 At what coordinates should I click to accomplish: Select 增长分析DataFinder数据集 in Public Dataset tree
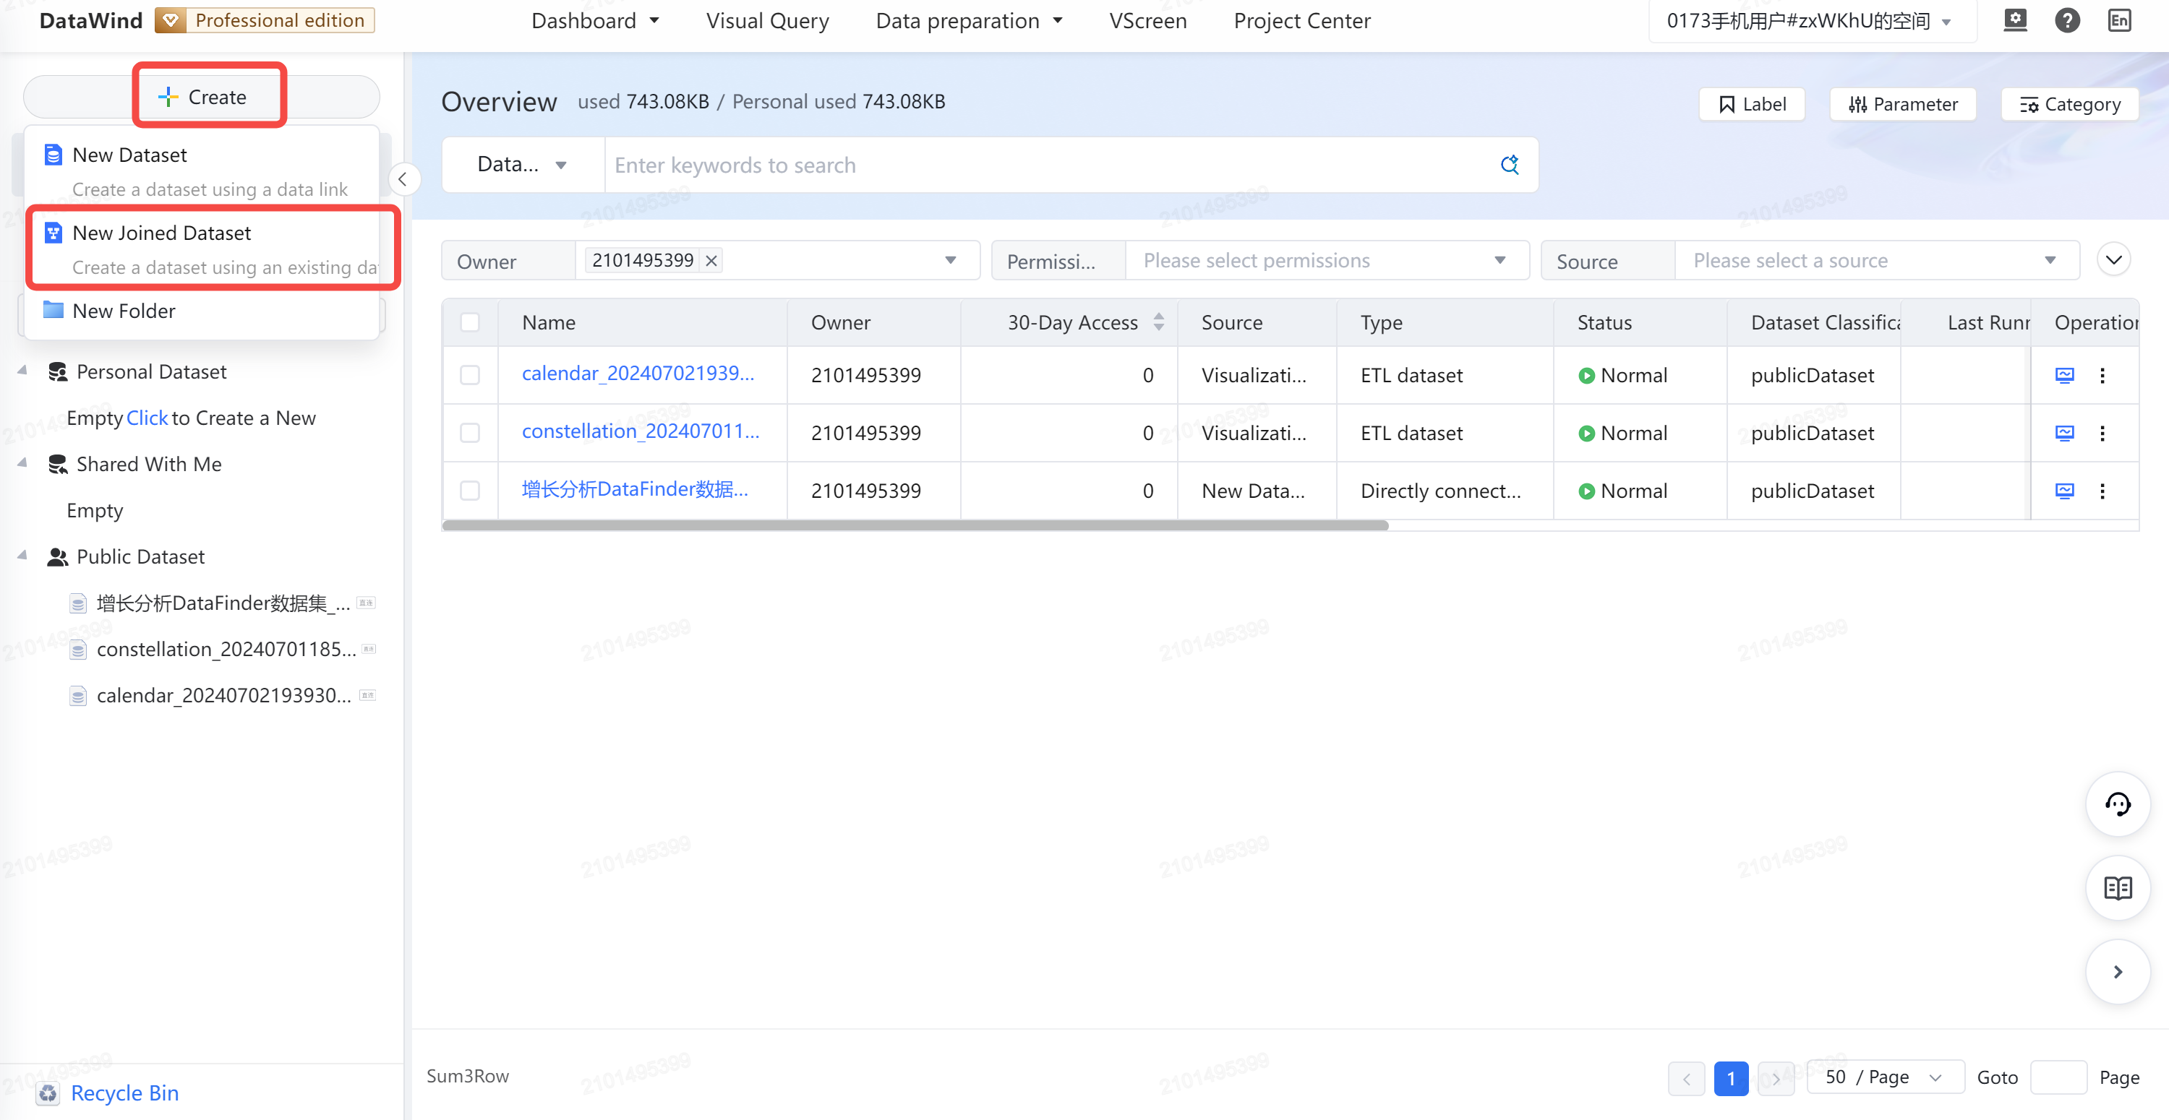coord(223,603)
